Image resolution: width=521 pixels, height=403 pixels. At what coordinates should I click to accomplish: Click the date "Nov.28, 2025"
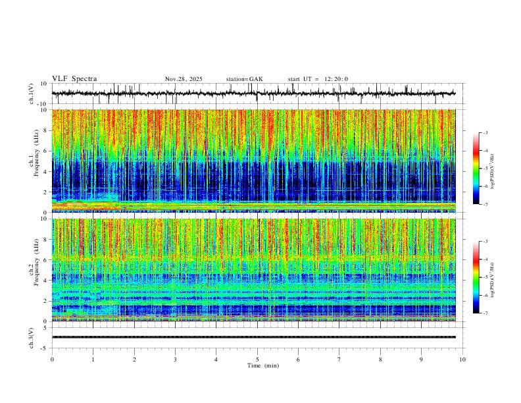pos(184,79)
